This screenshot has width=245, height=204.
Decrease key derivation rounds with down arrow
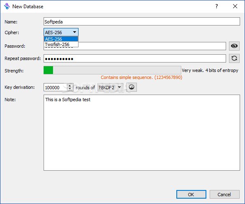tap(70, 89)
